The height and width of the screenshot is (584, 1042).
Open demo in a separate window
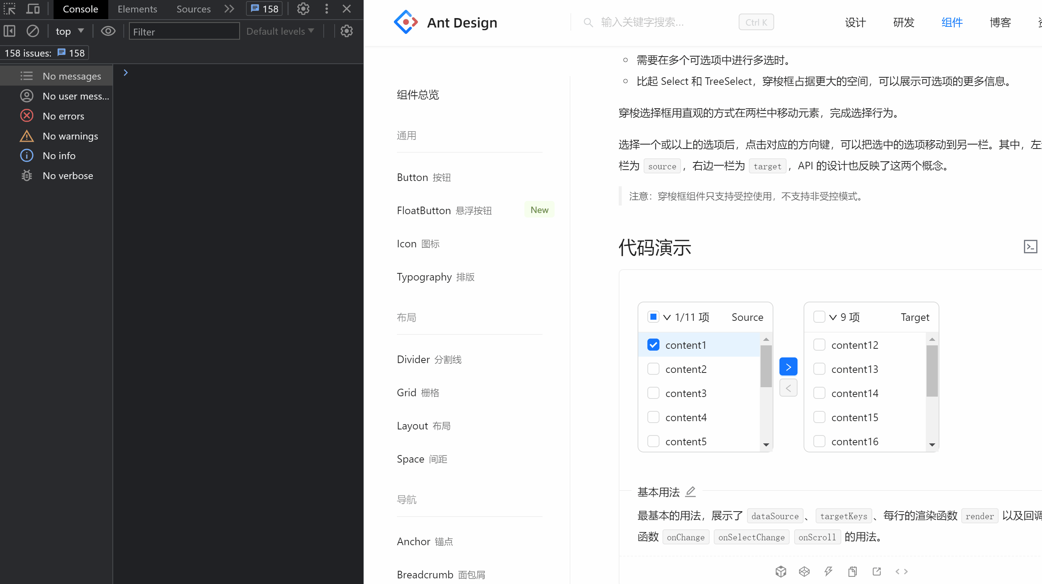tap(876, 572)
